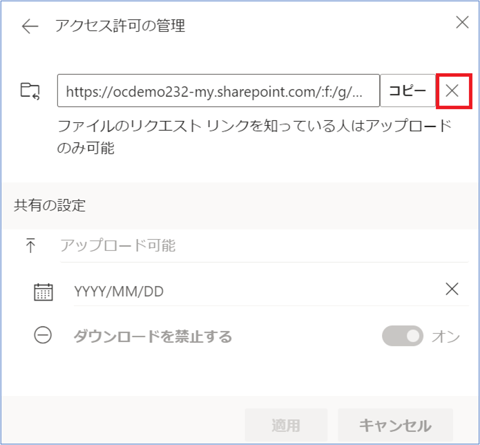
Task: Clear the expiration date with X
Action: coord(452,290)
